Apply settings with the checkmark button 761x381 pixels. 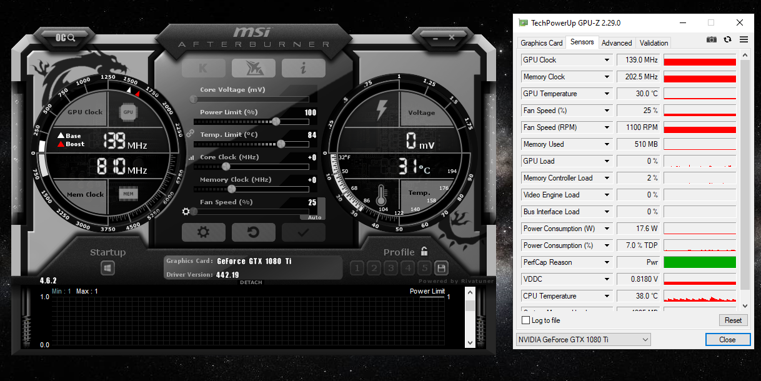pos(304,232)
